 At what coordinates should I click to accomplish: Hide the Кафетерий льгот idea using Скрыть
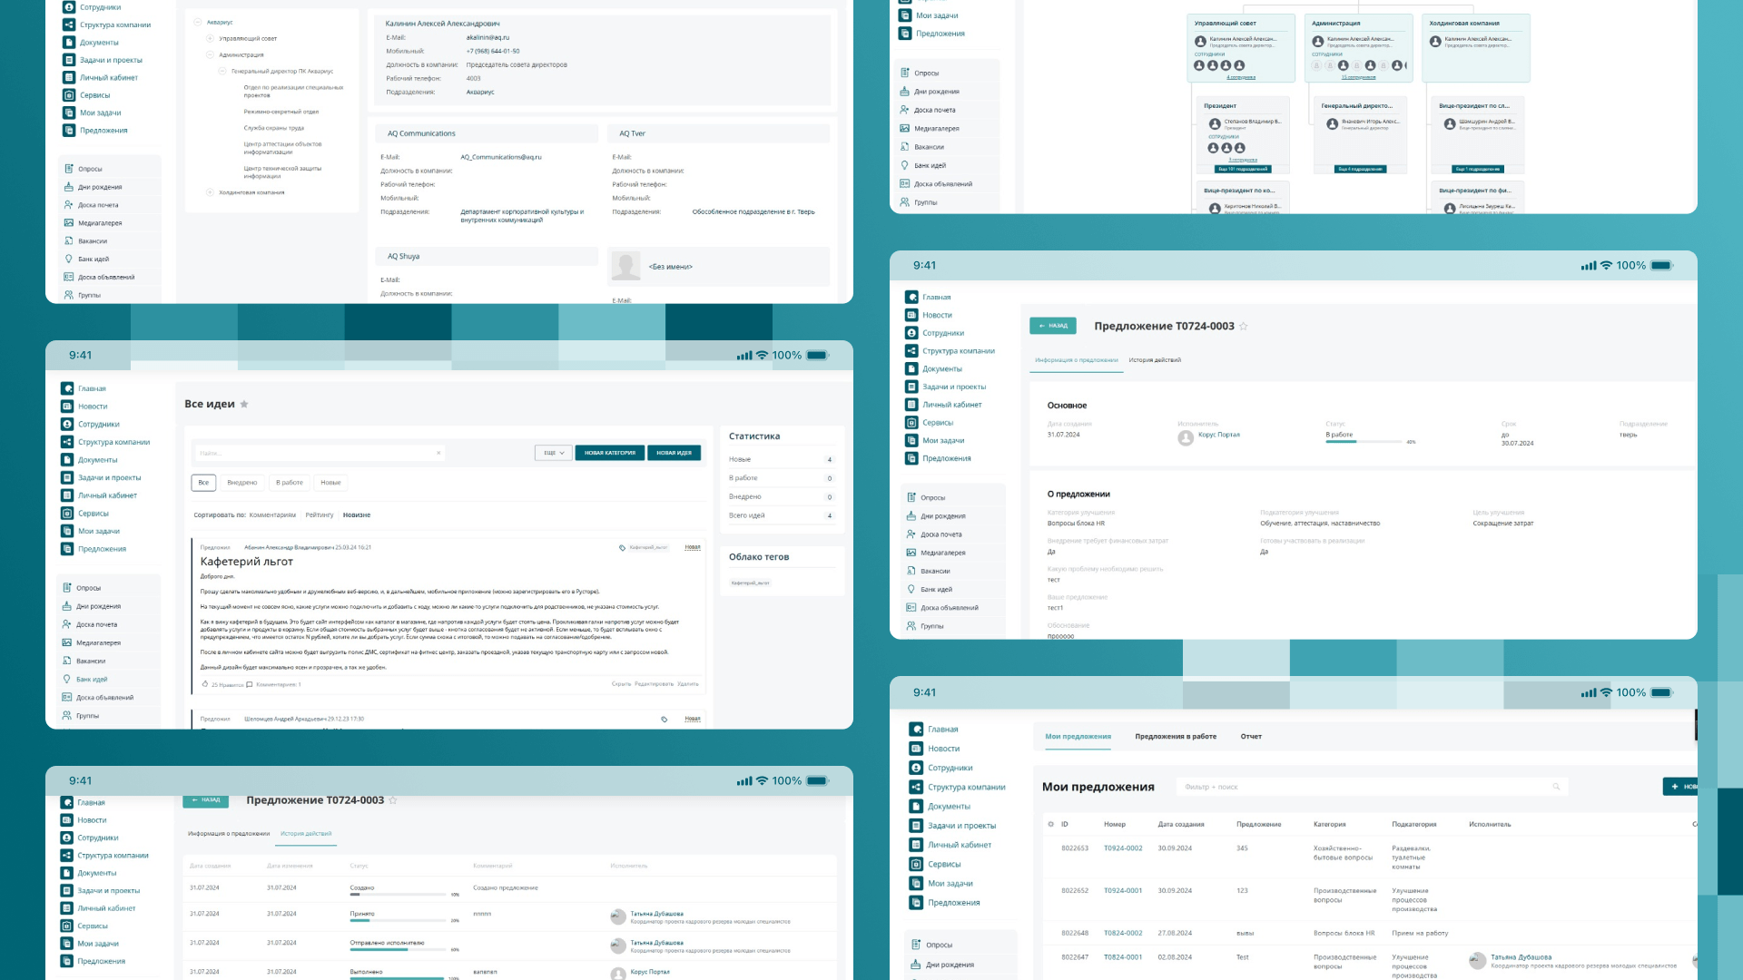pos(621,684)
